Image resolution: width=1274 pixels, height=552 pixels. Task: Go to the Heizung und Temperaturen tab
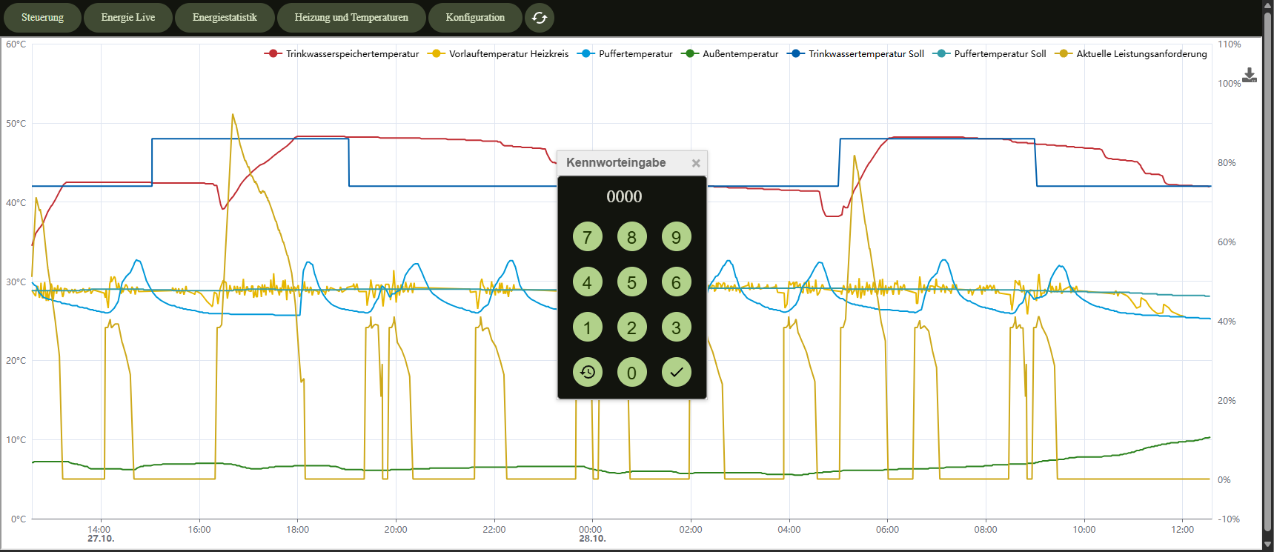tap(351, 18)
